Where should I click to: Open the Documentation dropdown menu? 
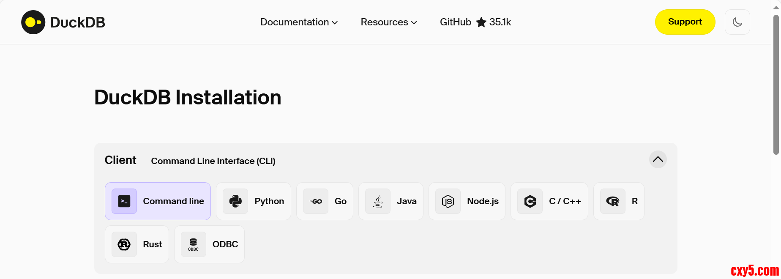point(299,22)
